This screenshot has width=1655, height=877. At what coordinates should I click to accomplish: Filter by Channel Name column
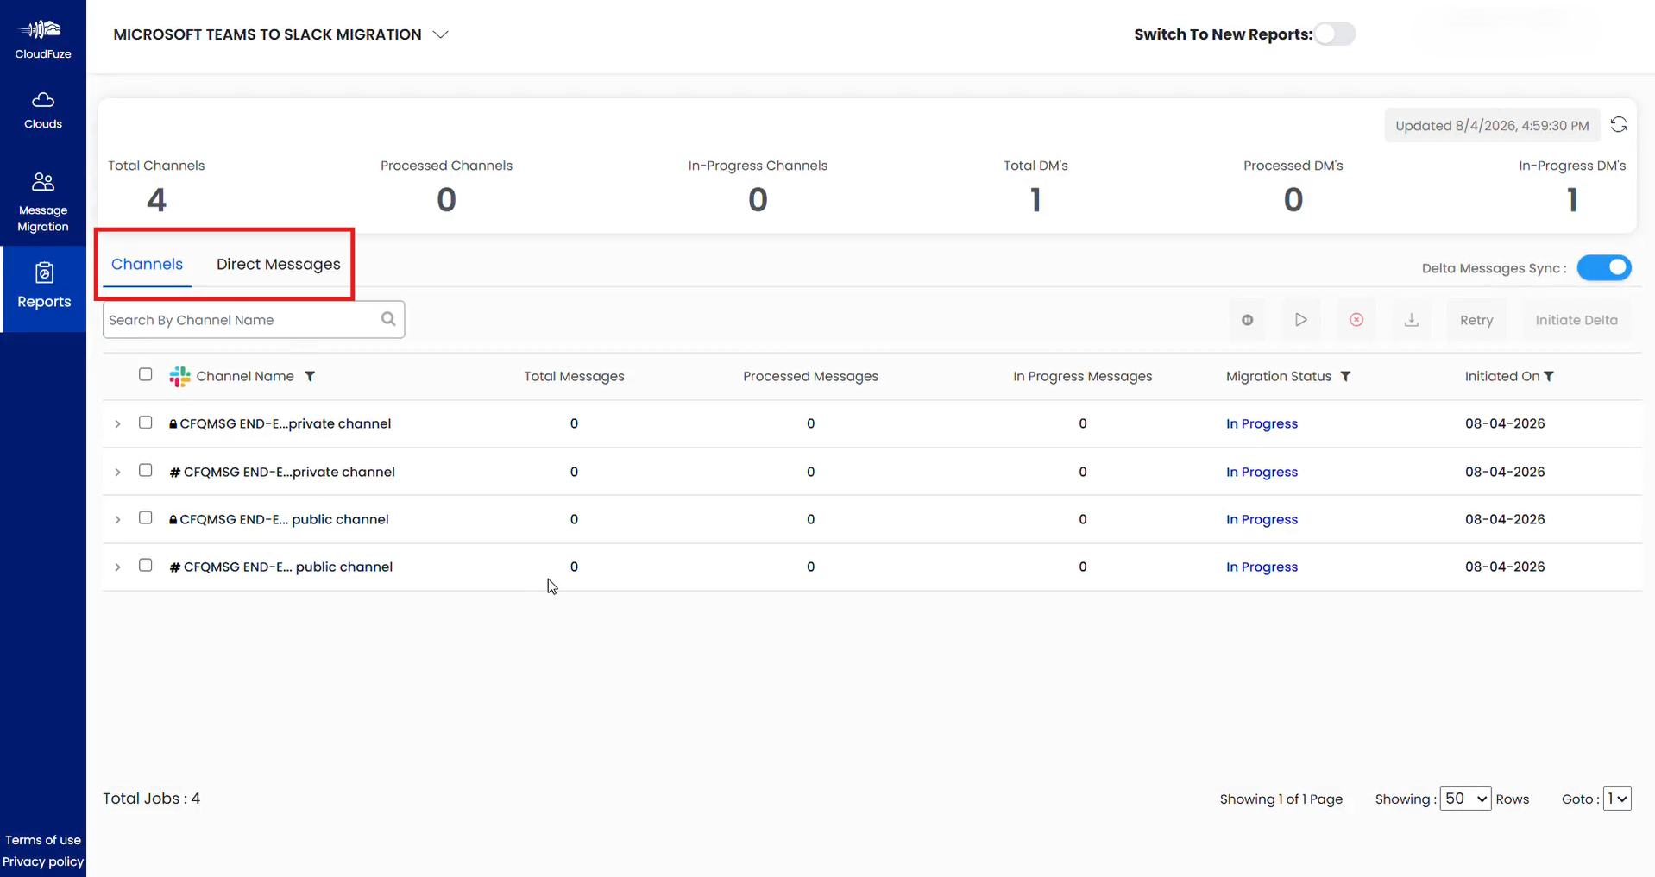(310, 376)
